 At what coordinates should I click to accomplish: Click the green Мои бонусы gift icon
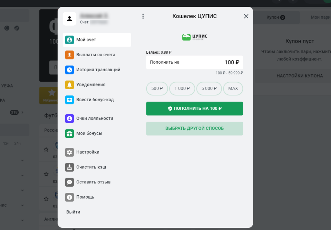69,134
